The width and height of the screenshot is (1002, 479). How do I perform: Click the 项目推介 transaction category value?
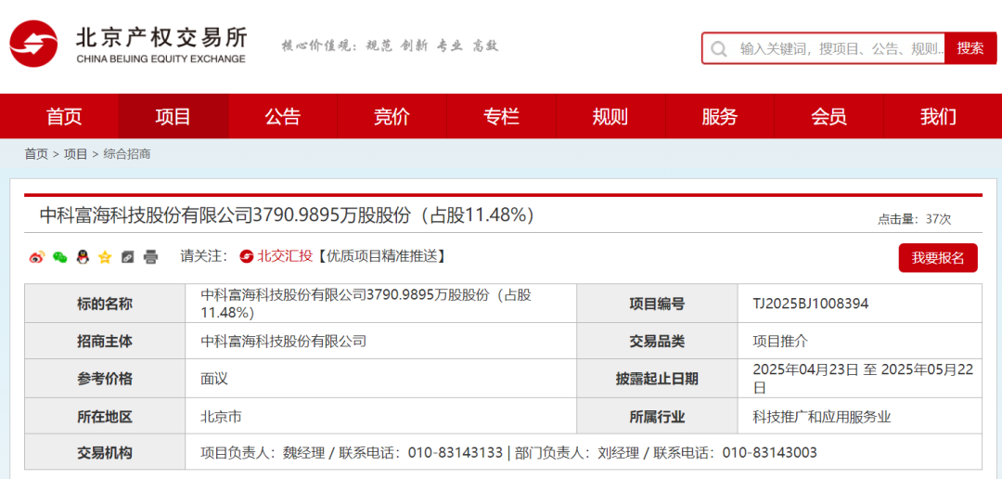coord(780,342)
